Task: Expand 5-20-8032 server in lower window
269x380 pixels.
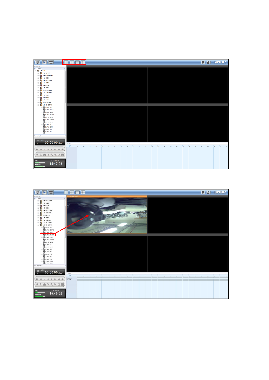Action: [x=38, y=208]
